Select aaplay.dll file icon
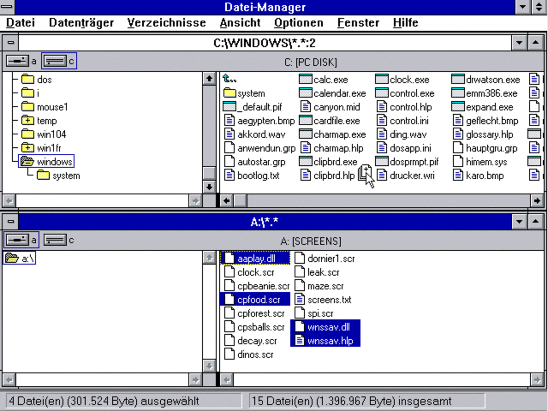The height and width of the screenshot is (411, 548). 230,258
